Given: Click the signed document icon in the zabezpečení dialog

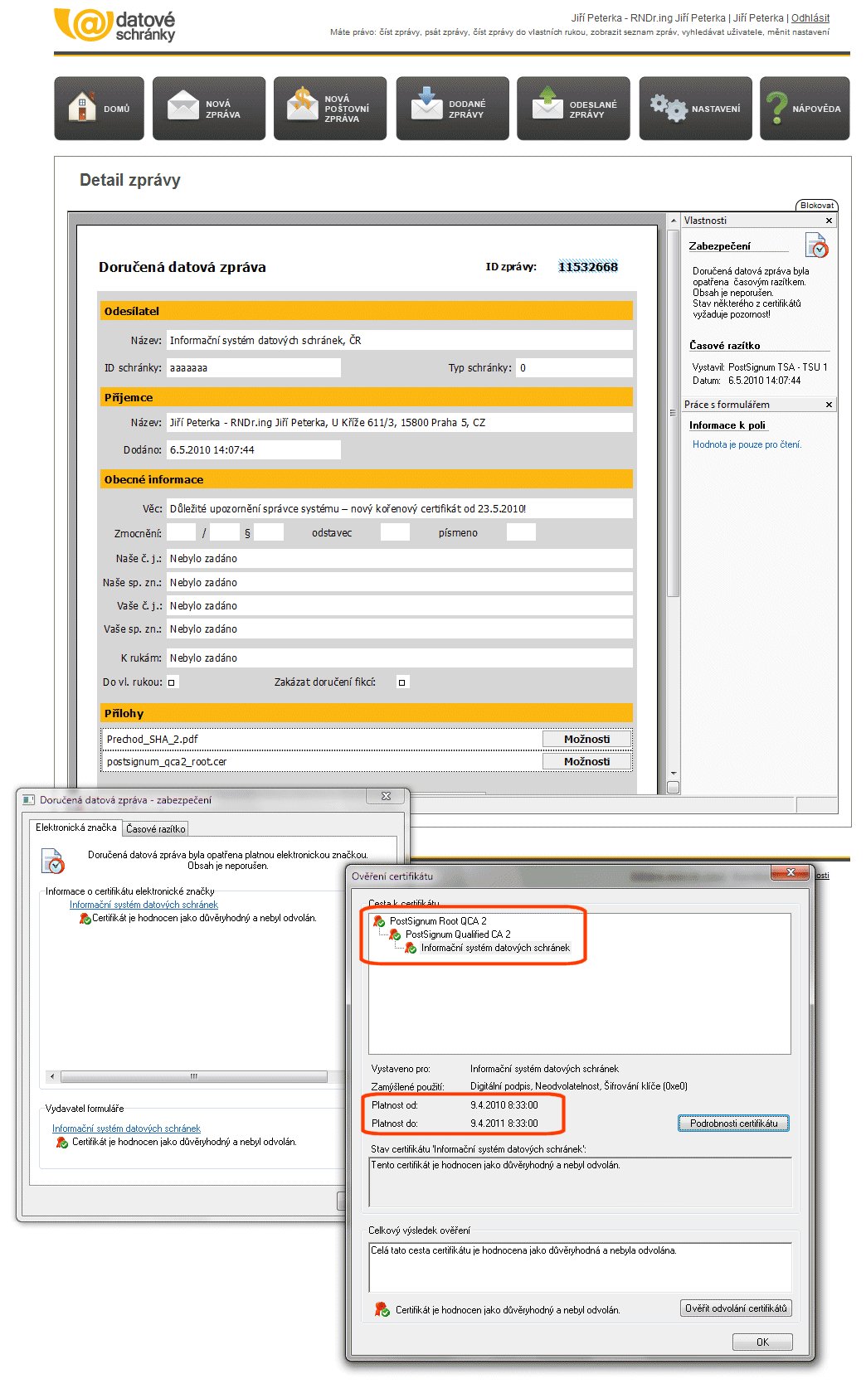Looking at the screenshot, I should [x=53, y=861].
